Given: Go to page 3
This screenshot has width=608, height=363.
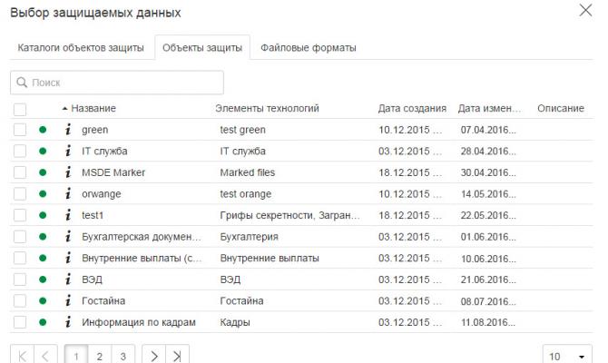Looking at the screenshot, I should click(123, 356).
